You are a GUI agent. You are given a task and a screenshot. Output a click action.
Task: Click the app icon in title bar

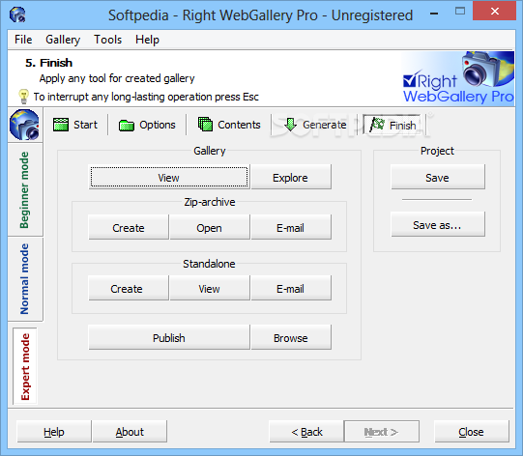[17, 14]
